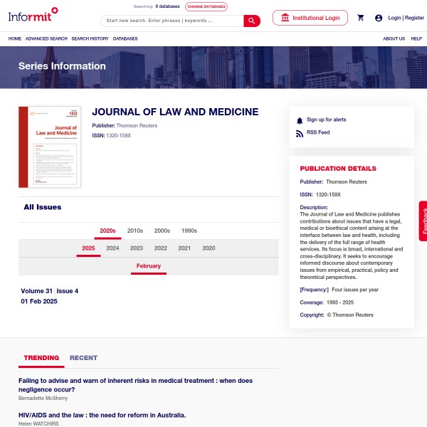The image size is (427, 427).
Task: Select the 2010s decade tab
Action: pos(135,231)
